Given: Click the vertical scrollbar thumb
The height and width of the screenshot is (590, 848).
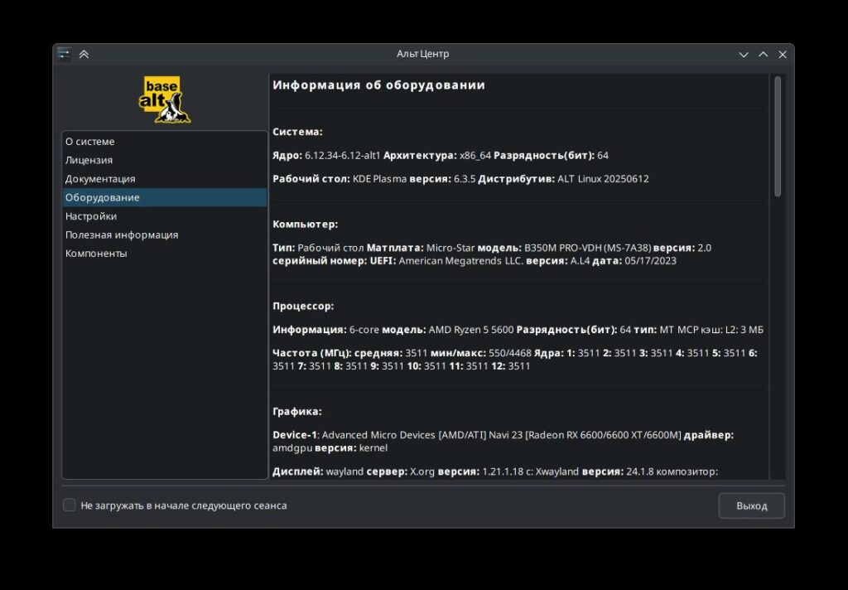Looking at the screenshot, I should tap(778, 136).
